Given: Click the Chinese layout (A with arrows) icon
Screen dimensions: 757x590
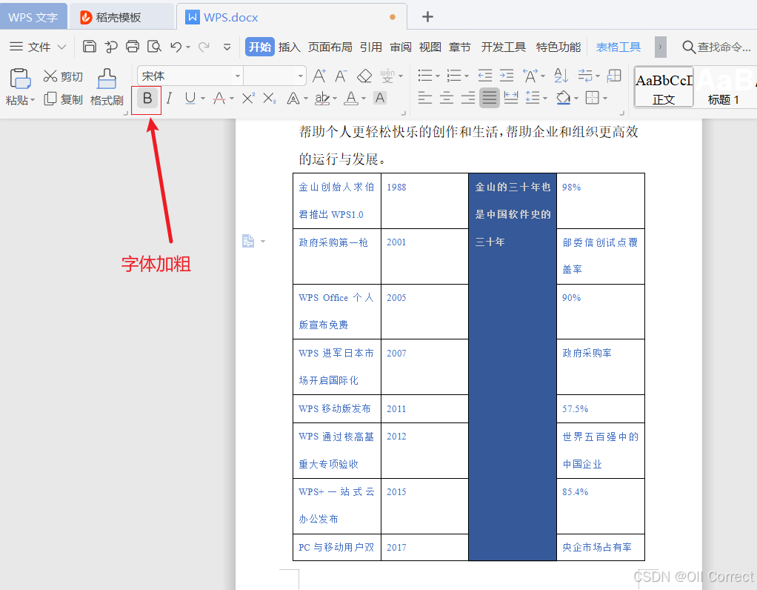Looking at the screenshot, I should click(x=530, y=76).
